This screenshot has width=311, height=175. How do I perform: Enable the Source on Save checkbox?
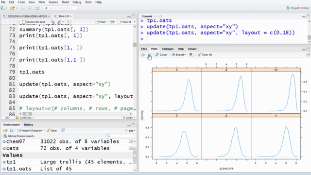pyautogui.click(x=24, y=22)
